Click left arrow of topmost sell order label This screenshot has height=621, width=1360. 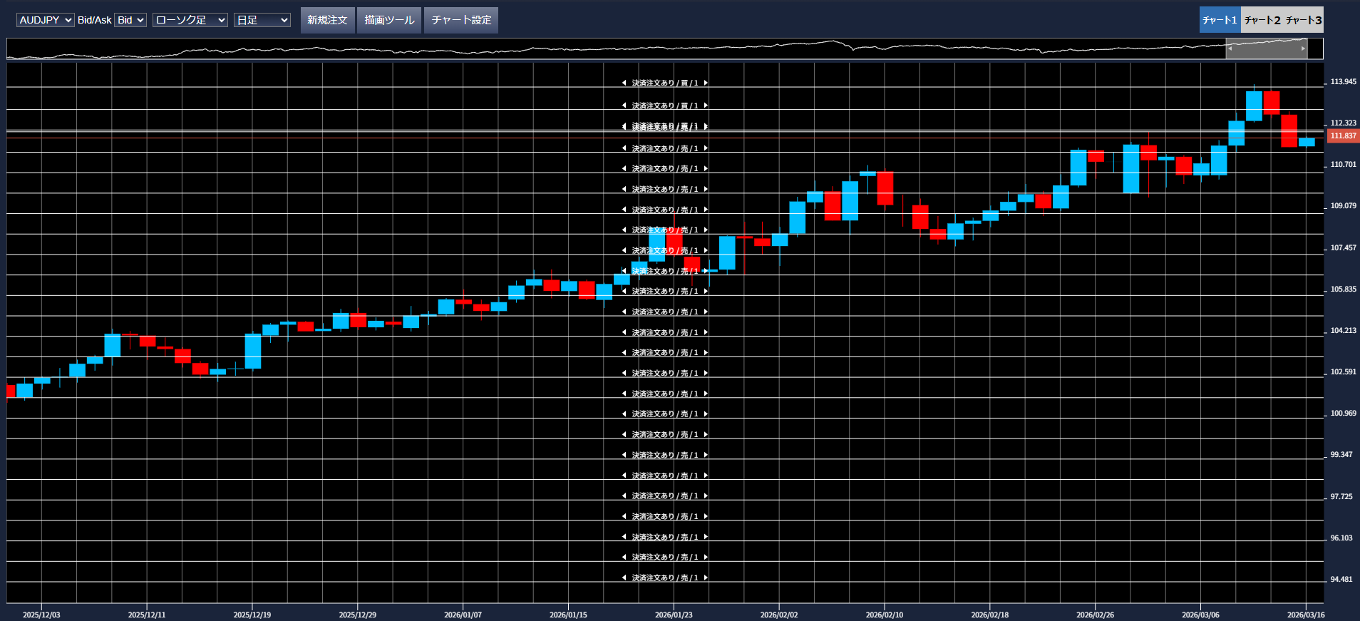click(624, 149)
